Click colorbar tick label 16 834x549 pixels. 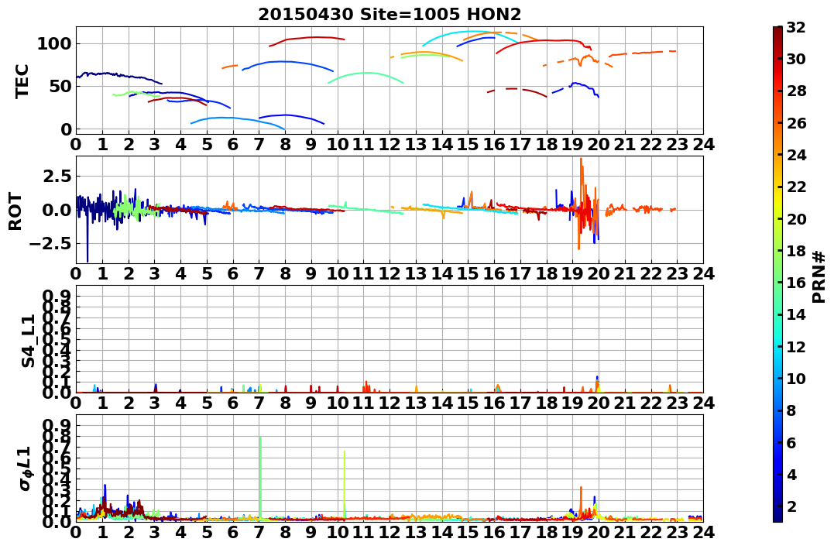(796, 283)
